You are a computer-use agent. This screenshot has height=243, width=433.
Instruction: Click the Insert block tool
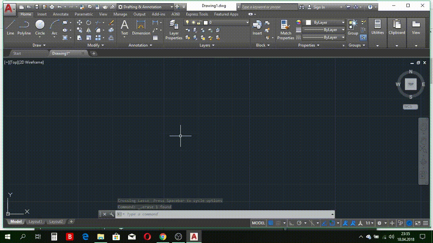click(x=257, y=27)
